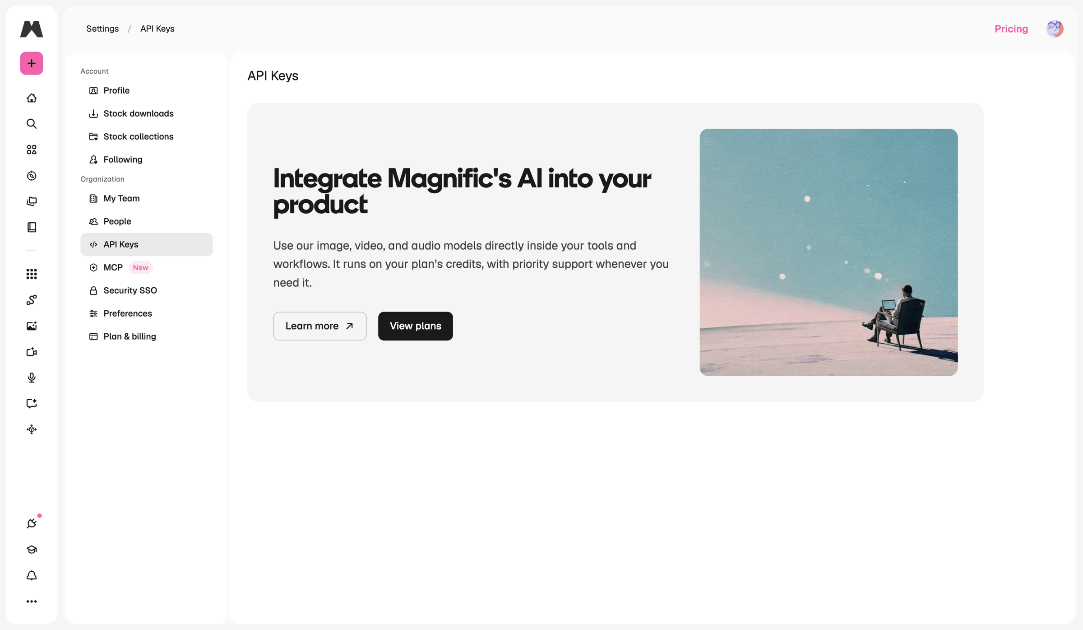Click API Keys in the breadcrumb
Image resolution: width=1083 pixels, height=630 pixels.
[x=157, y=28]
